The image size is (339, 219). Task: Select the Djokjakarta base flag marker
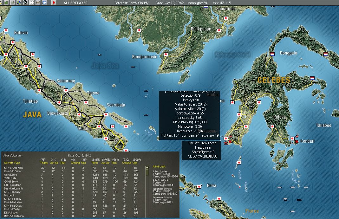(x=79, y=114)
